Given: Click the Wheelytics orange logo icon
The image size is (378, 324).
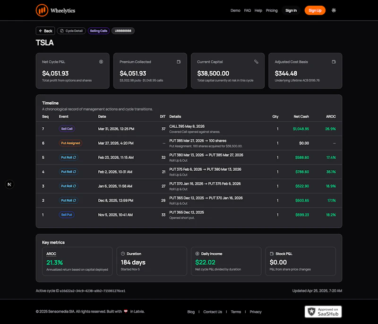Looking at the screenshot, I should [42, 10].
